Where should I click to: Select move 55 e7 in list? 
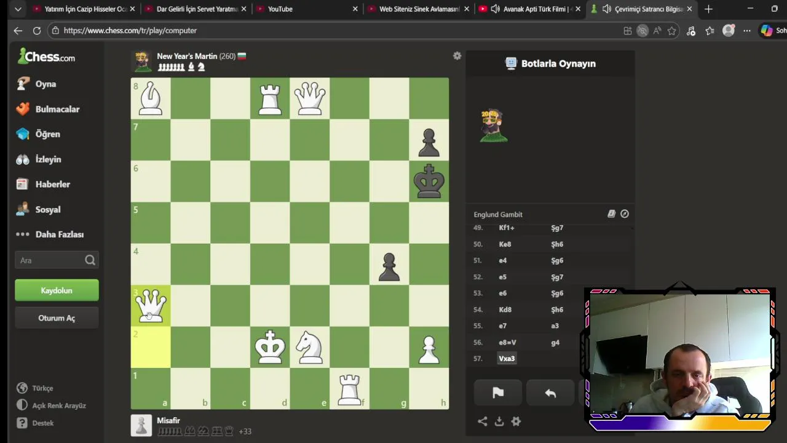502,326
